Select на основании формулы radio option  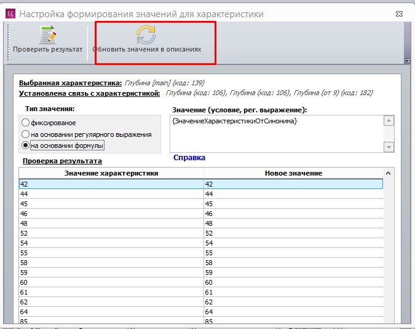(x=25, y=145)
